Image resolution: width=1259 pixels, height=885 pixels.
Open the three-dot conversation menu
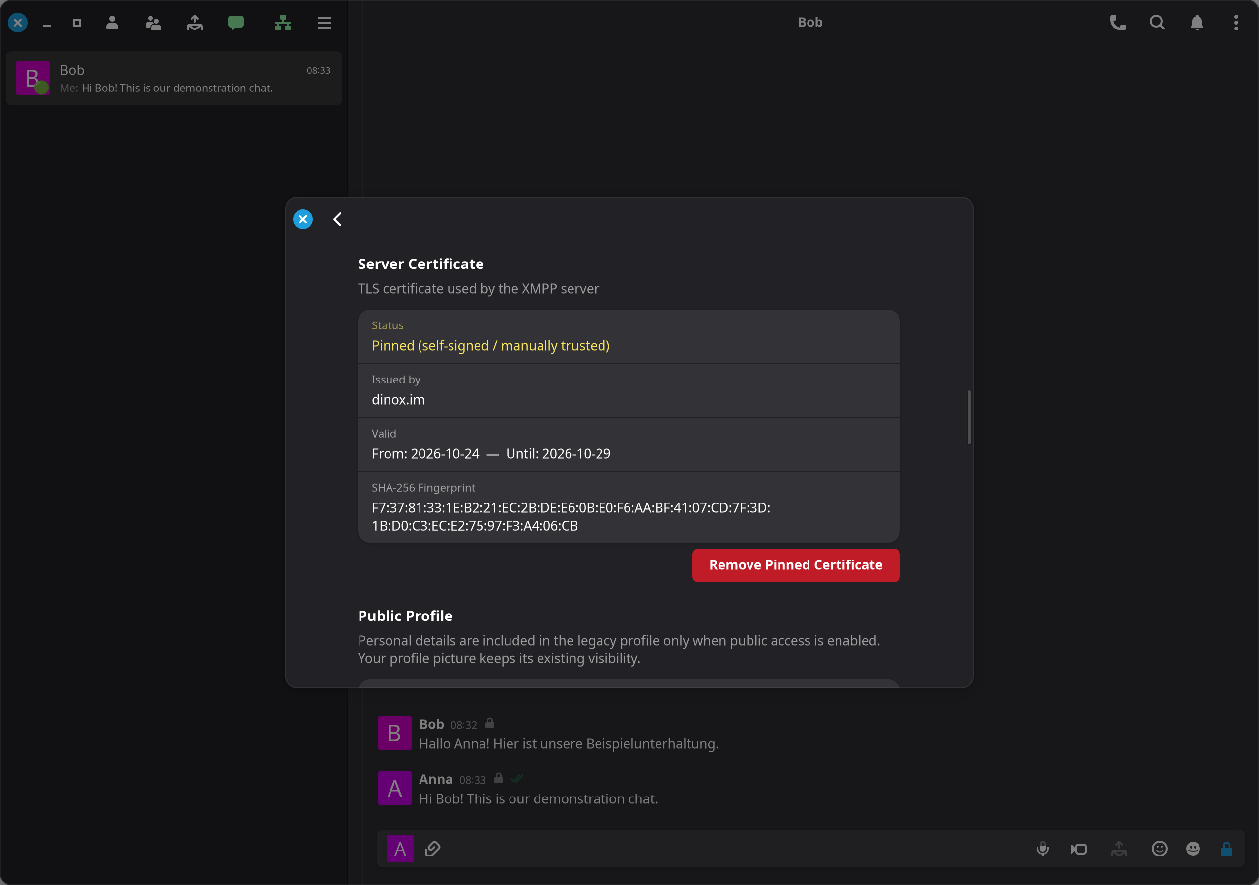tap(1236, 23)
